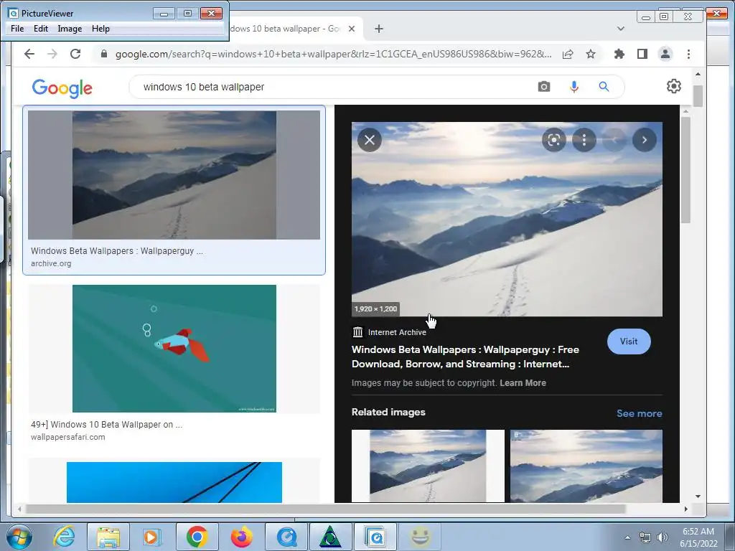Switch to Chrome in the taskbar
The image size is (735, 551).
click(x=197, y=537)
